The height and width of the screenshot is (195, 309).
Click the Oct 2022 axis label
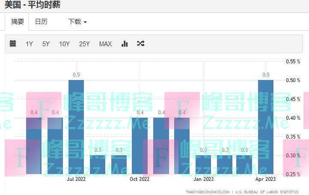(x=140, y=179)
